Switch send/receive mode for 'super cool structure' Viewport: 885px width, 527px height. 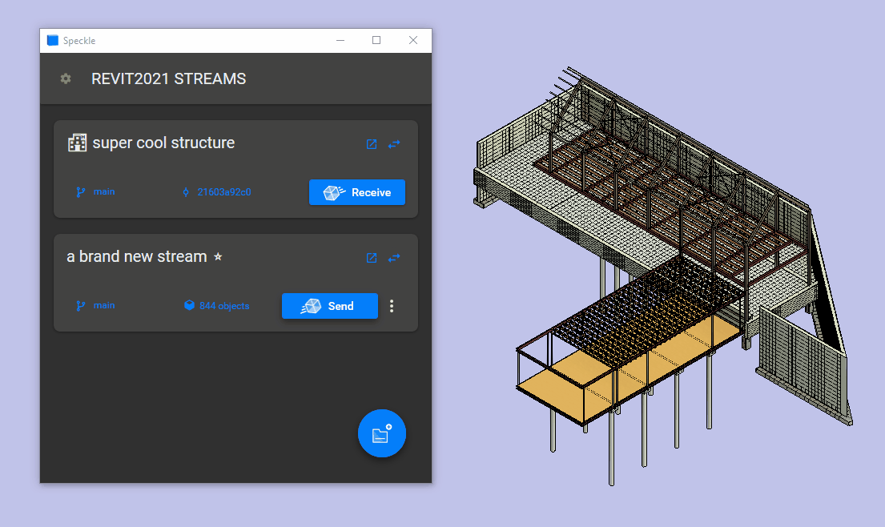(x=394, y=144)
